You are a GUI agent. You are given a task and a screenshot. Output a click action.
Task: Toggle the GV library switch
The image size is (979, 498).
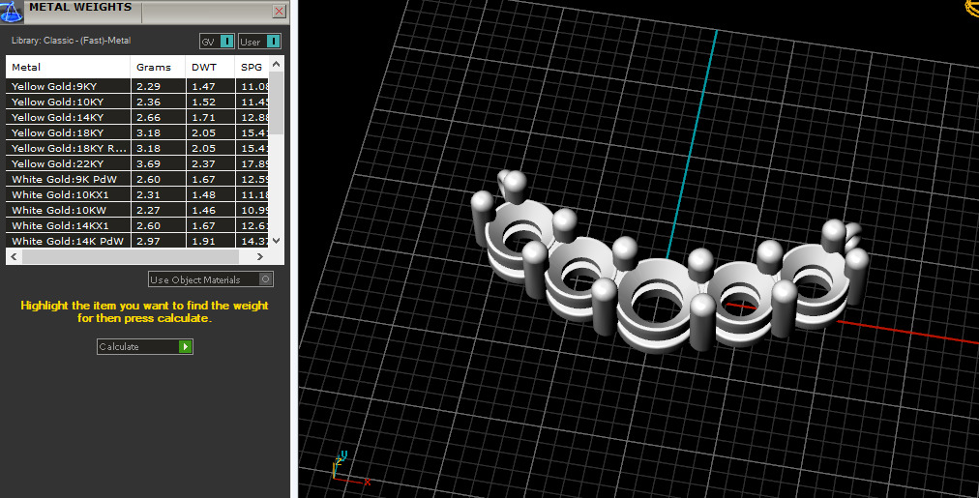pos(217,42)
